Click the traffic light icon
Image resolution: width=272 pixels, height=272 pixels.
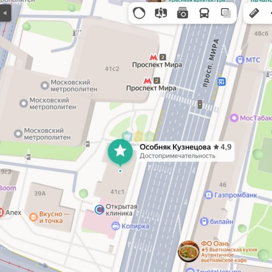tap(200, 104)
